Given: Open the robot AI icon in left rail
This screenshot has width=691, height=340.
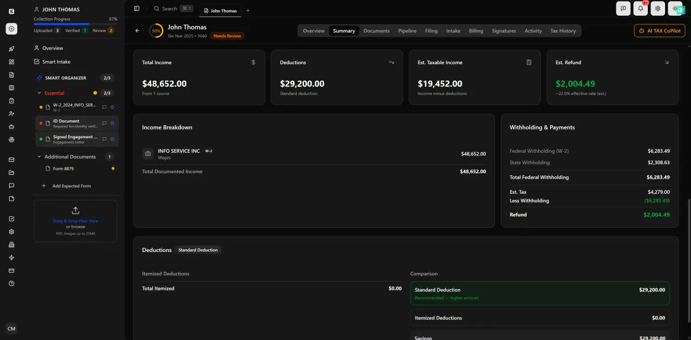Looking at the screenshot, I should coord(11,127).
